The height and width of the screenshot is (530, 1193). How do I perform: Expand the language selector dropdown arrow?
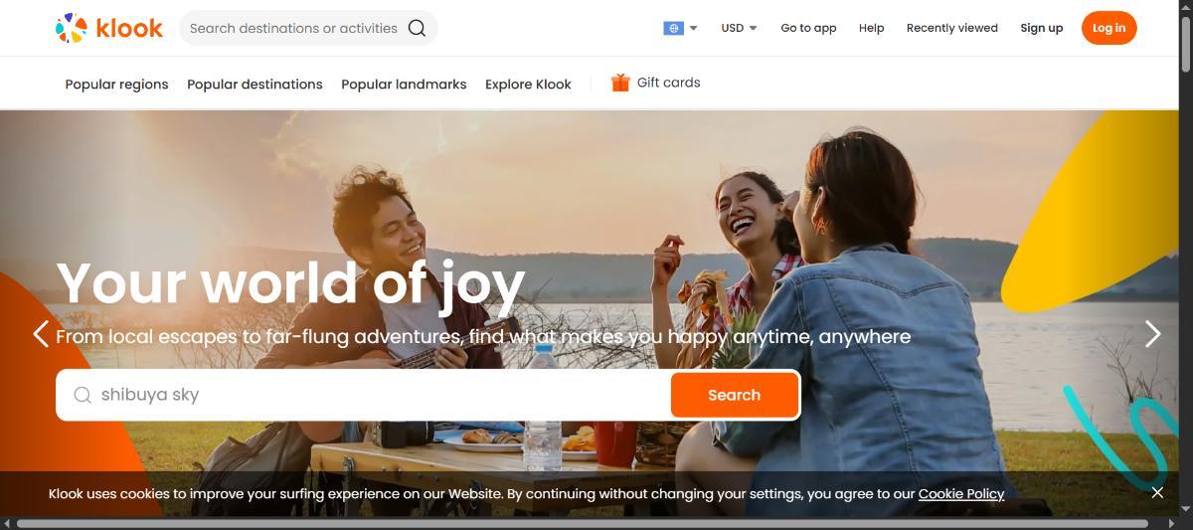tap(693, 28)
